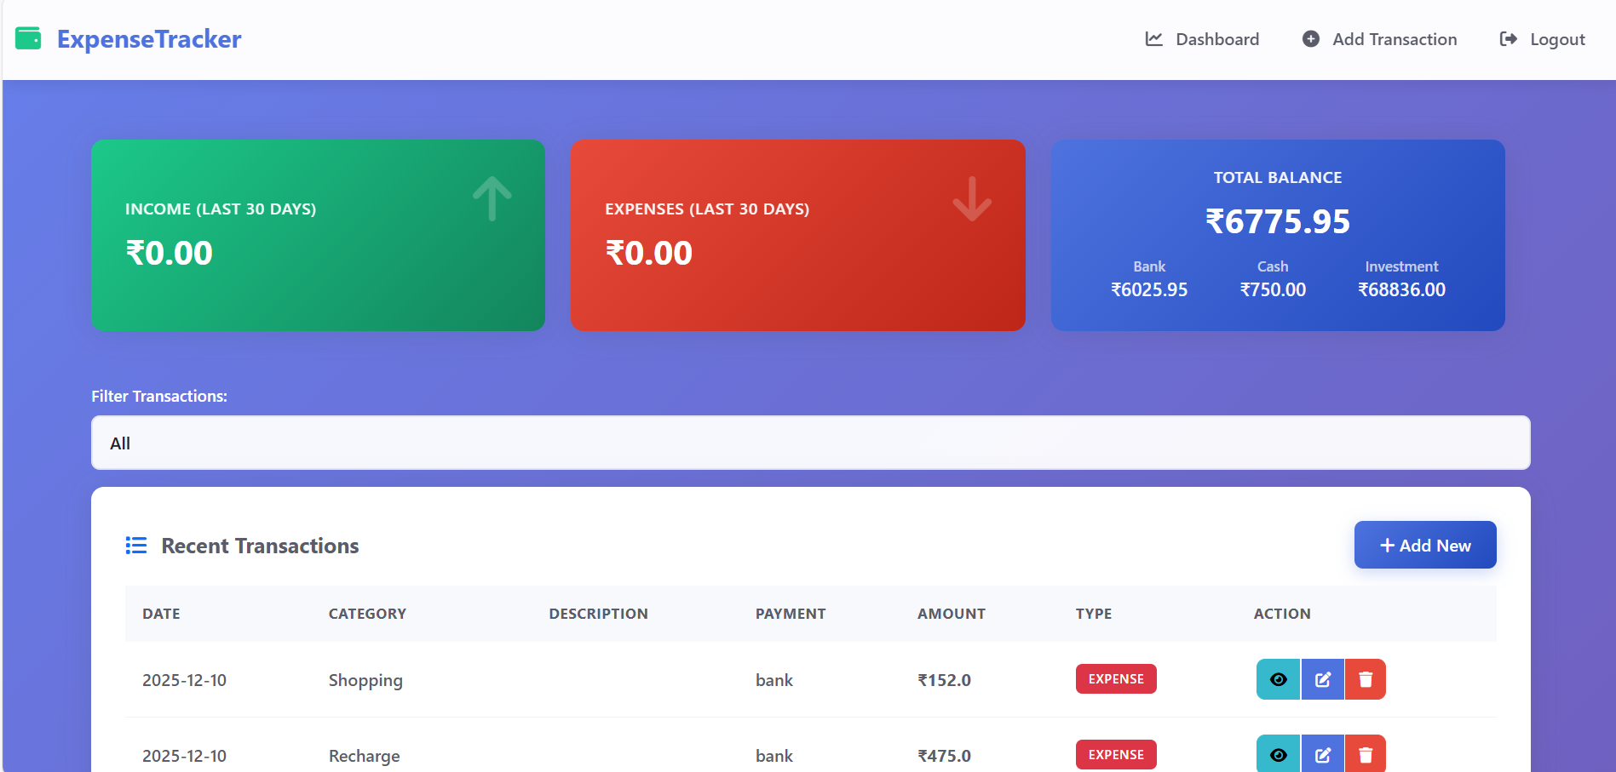Click the EXPENSE badge on the Shopping row

point(1115,678)
